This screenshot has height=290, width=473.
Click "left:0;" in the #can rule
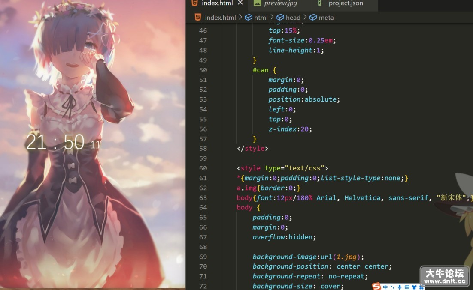[x=282, y=109]
